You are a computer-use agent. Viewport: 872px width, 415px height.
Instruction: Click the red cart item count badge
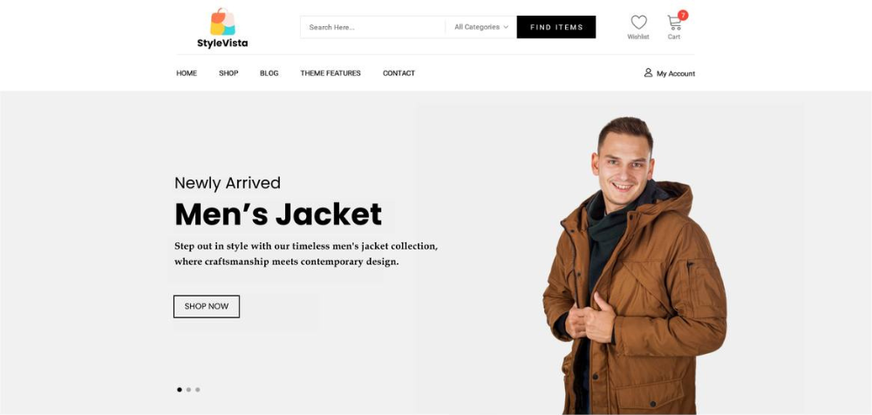pos(683,15)
